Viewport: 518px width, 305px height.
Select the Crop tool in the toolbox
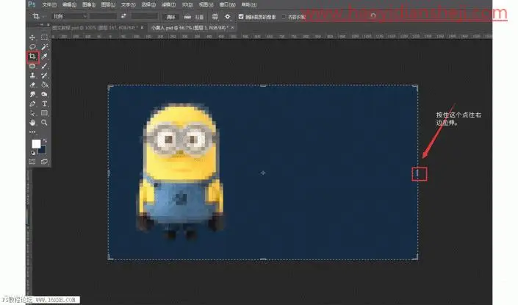coord(32,57)
